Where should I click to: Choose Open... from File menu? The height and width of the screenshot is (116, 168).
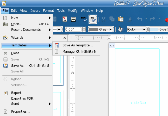pos(27,24)
